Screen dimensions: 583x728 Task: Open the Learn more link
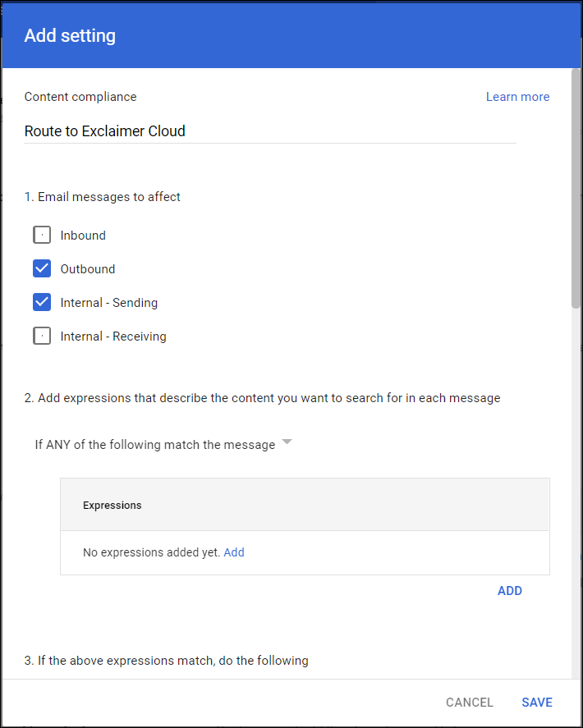[517, 97]
